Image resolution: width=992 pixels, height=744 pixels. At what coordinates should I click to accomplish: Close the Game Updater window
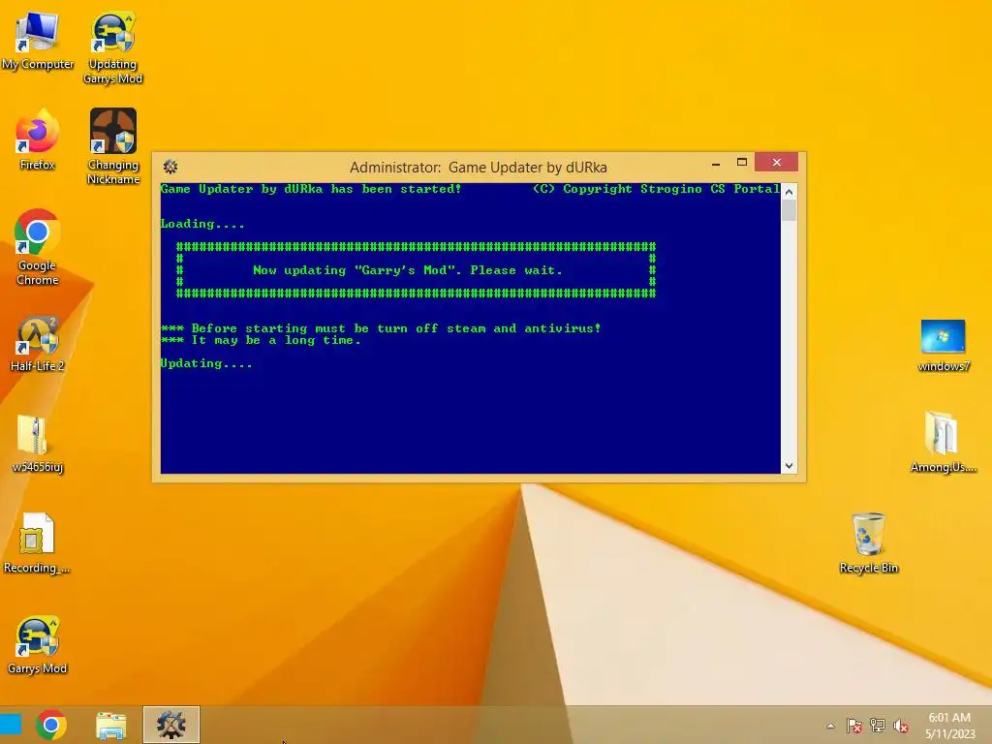tap(776, 163)
